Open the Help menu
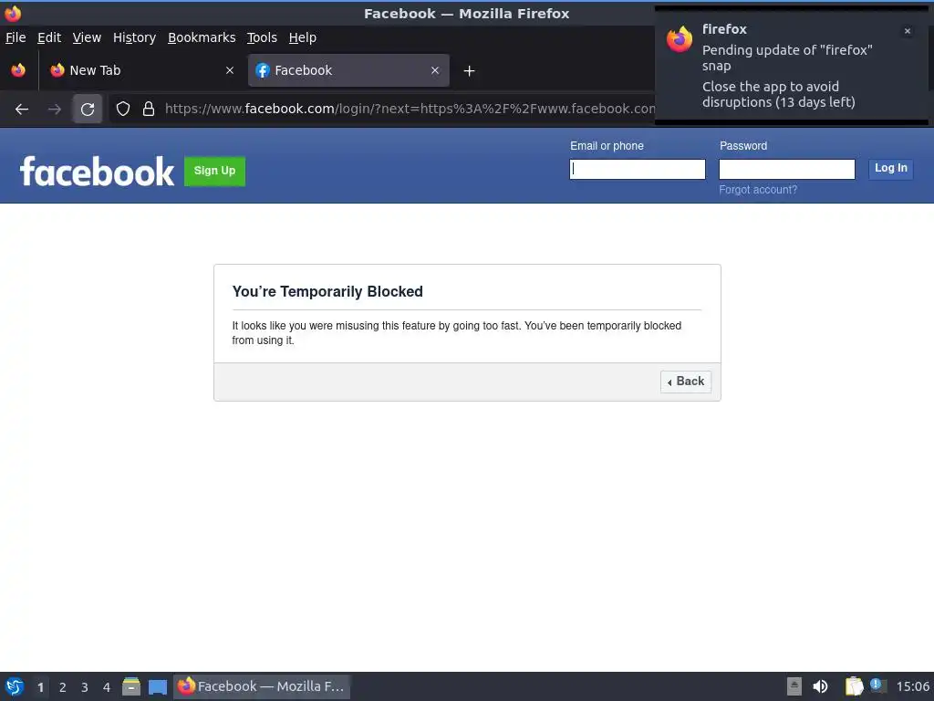 302,37
